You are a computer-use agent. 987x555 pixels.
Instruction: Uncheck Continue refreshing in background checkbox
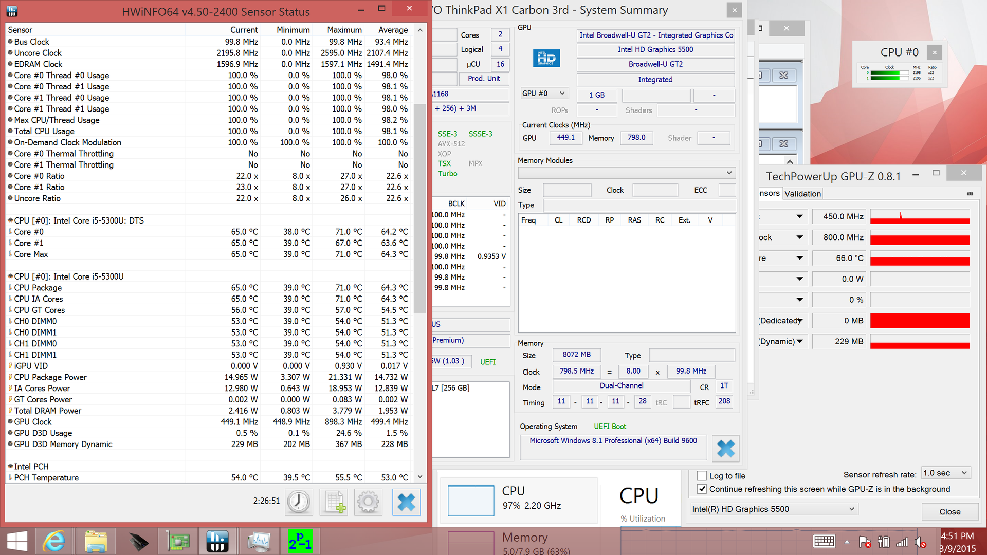tap(702, 489)
